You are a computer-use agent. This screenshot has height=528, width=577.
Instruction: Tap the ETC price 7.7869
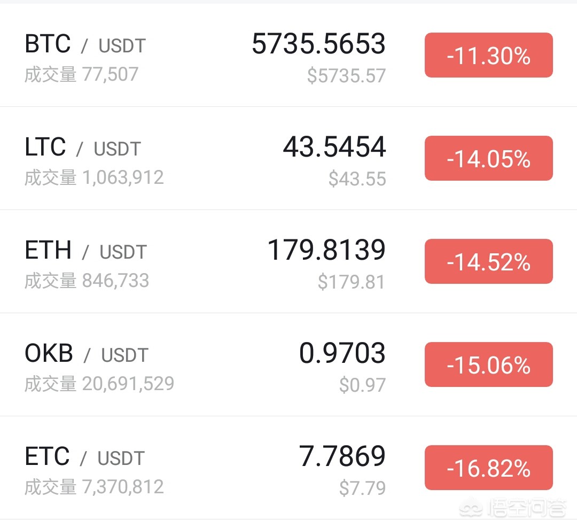[x=342, y=456]
